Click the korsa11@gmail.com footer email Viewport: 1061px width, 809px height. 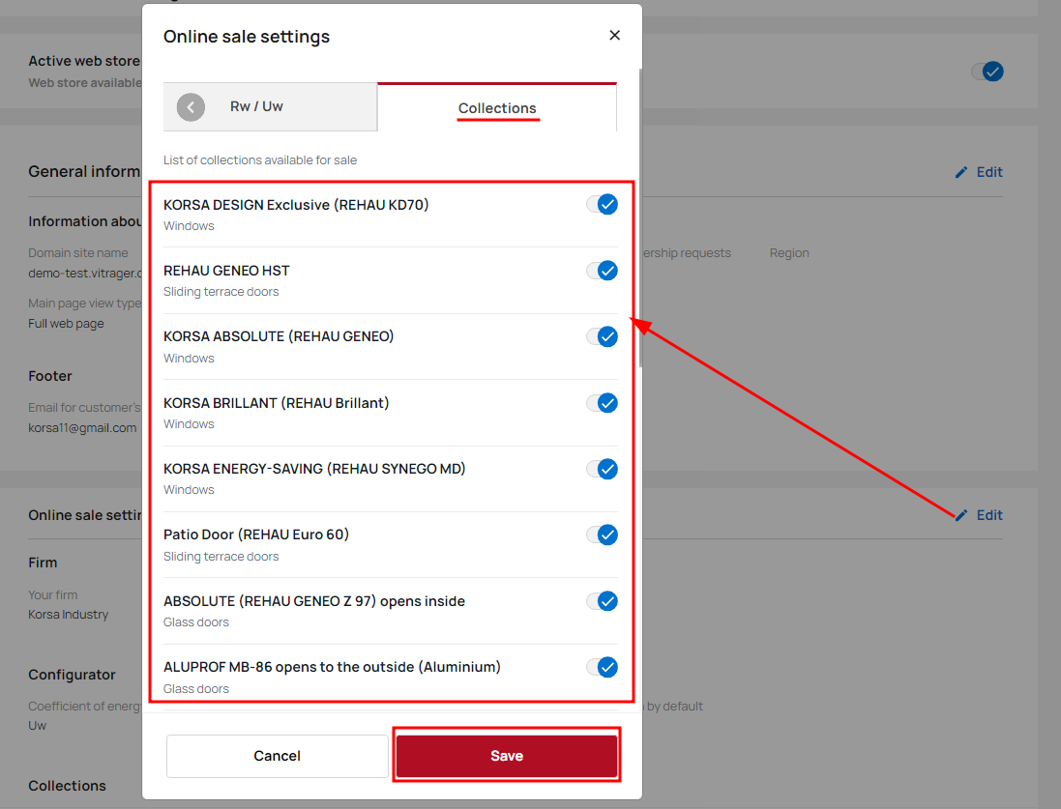pos(82,428)
